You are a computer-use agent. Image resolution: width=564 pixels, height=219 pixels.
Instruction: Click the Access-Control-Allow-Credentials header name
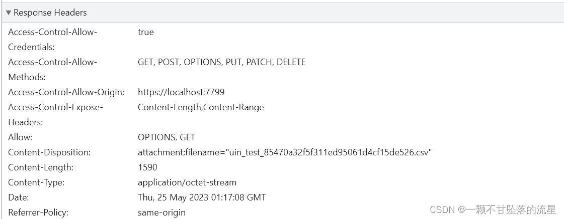click(x=52, y=32)
